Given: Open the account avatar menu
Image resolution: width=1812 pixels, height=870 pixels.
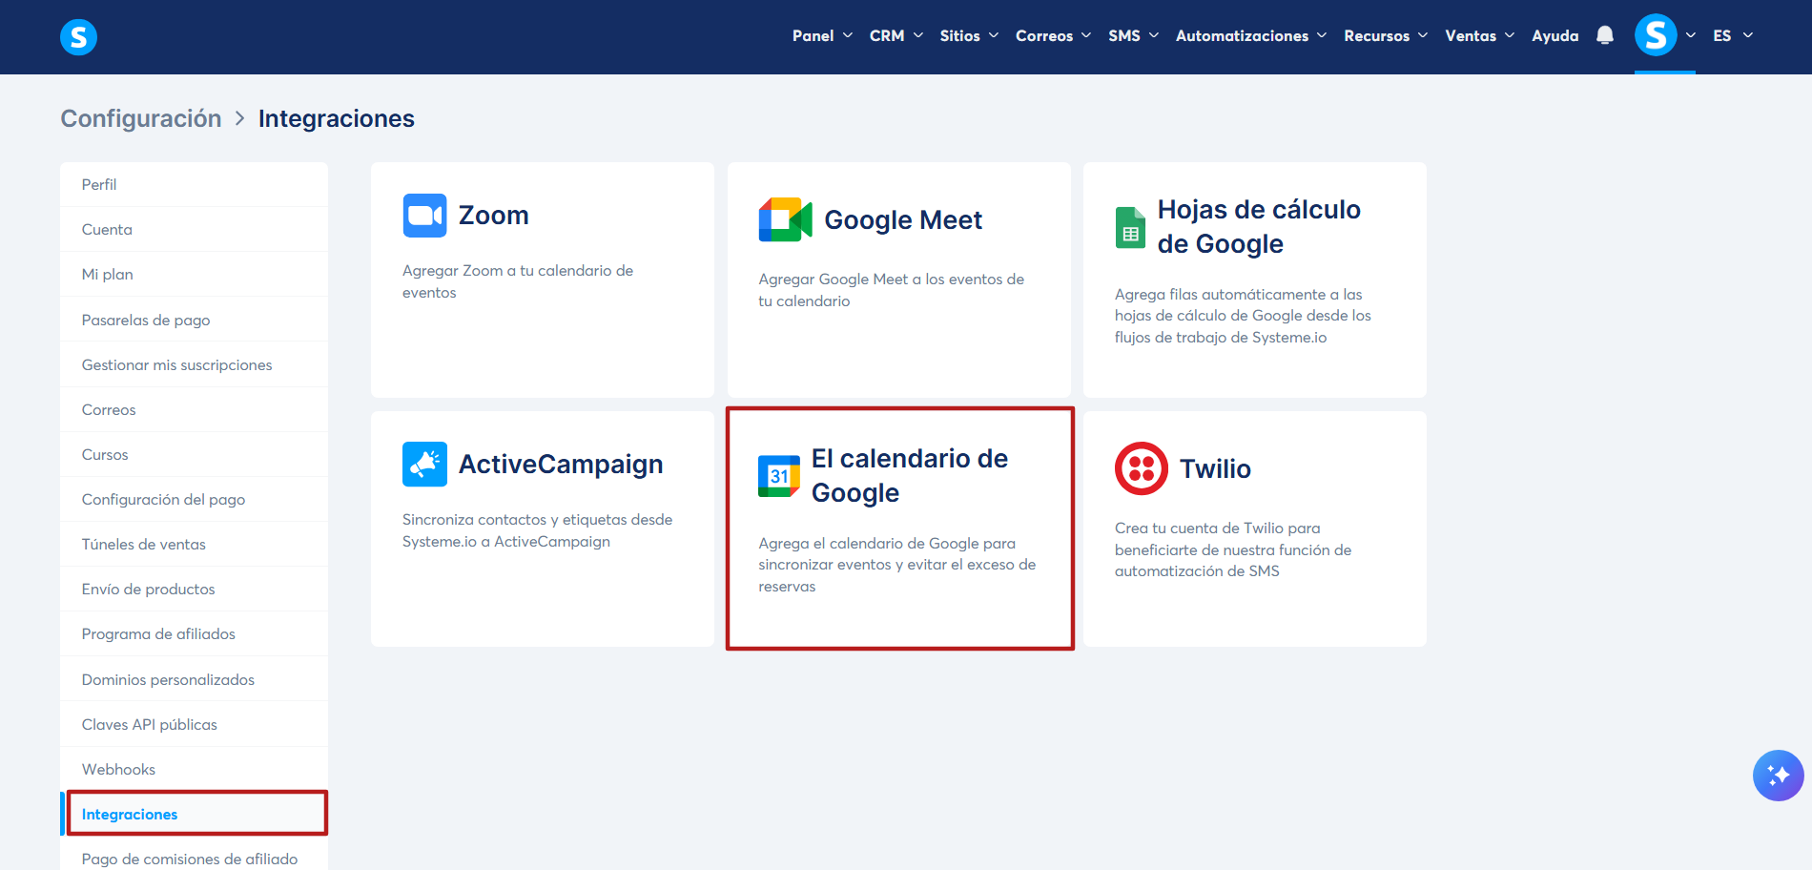Looking at the screenshot, I should click(x=1656, y=35).
